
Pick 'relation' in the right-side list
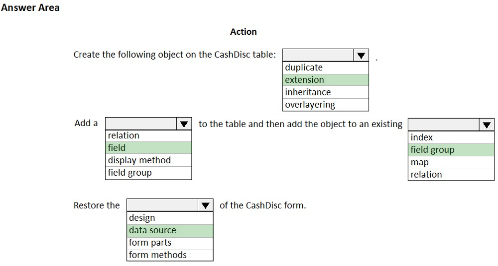coord(451,175)
